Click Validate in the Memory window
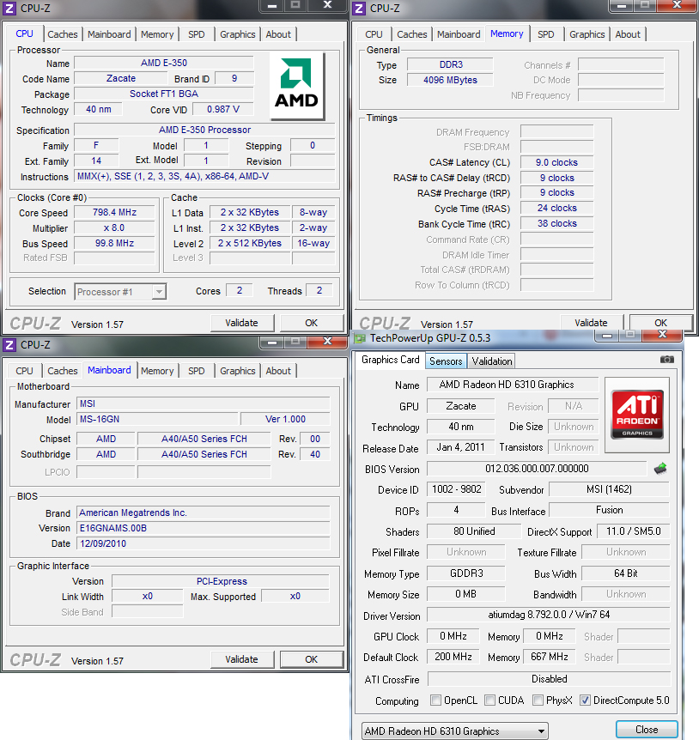The width and height of the screenshot is (699, 740). [591, 323]
